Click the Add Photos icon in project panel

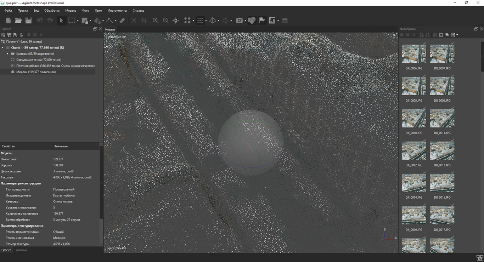tap(9, 35)
